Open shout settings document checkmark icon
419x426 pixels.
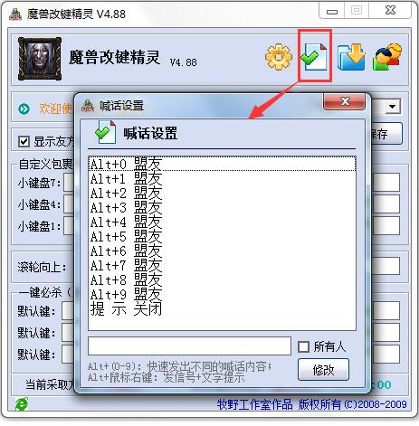point(315,57)
